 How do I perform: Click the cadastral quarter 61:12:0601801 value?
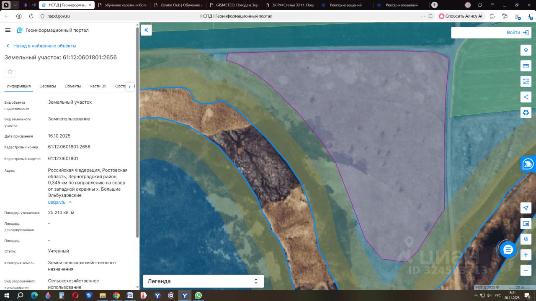[x=63, y=158]
